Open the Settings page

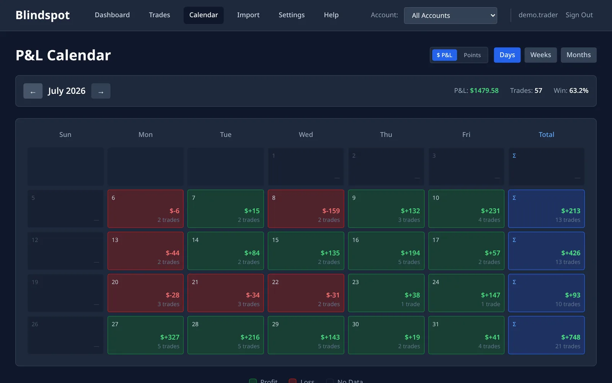[291, 15]
